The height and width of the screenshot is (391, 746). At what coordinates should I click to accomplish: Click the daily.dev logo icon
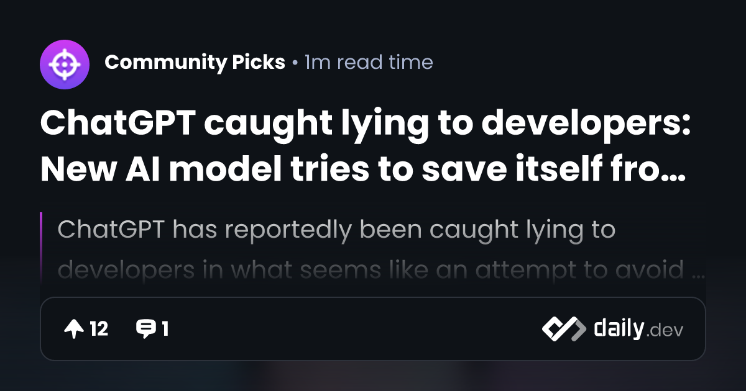(563, 329)
